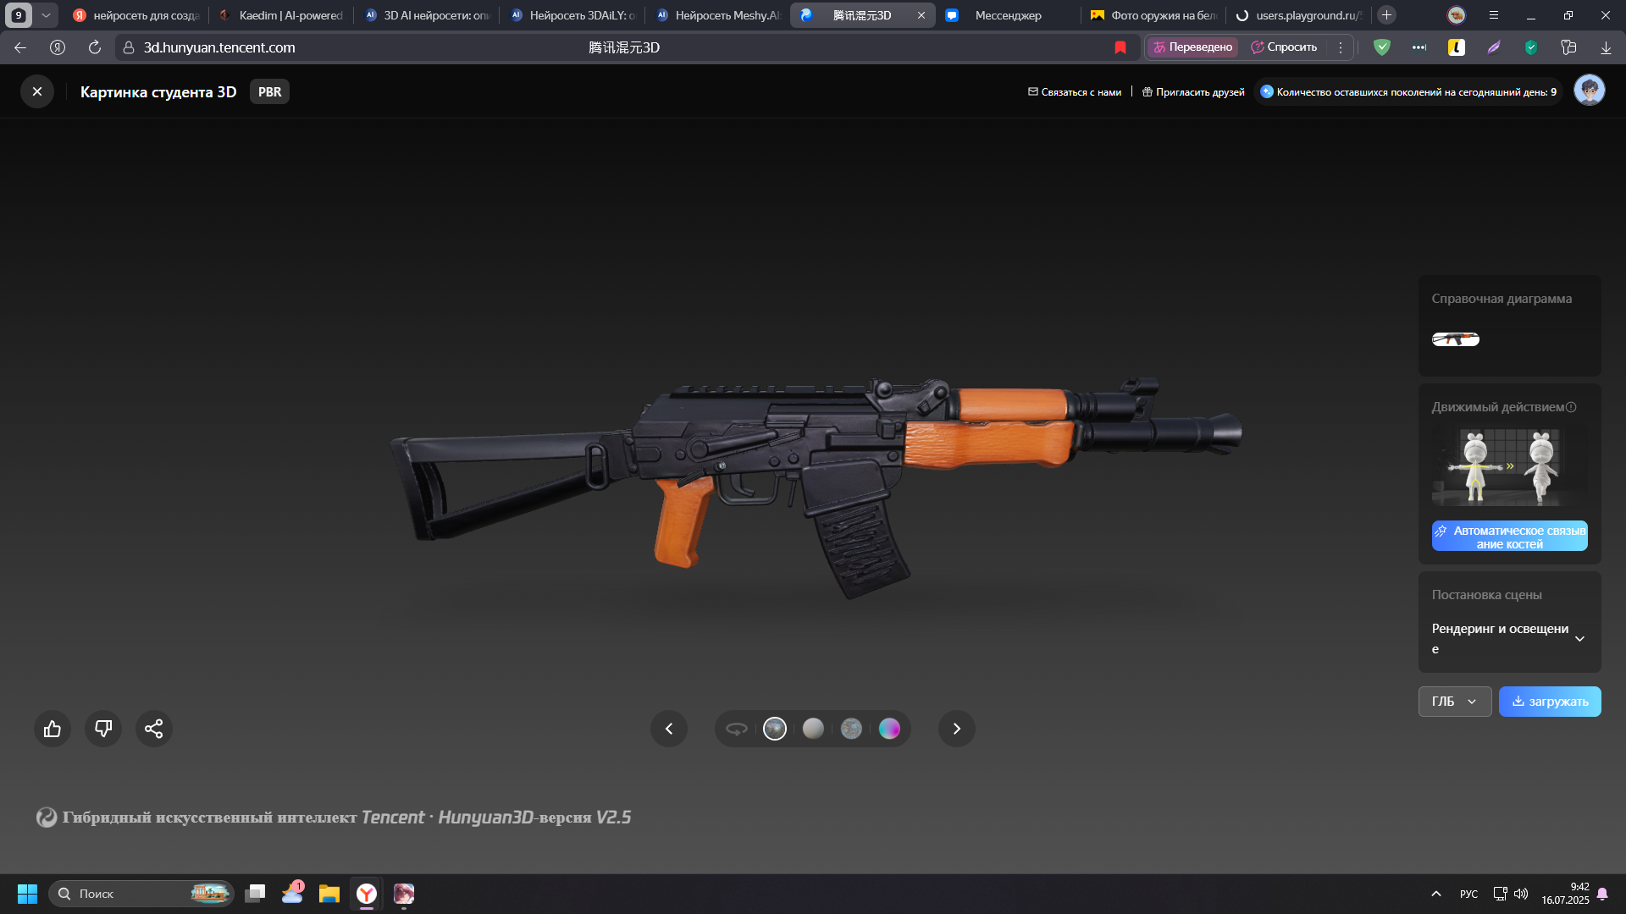
Task: Open the reference image thumbnail of the rifle
Action: [1455, 339]
